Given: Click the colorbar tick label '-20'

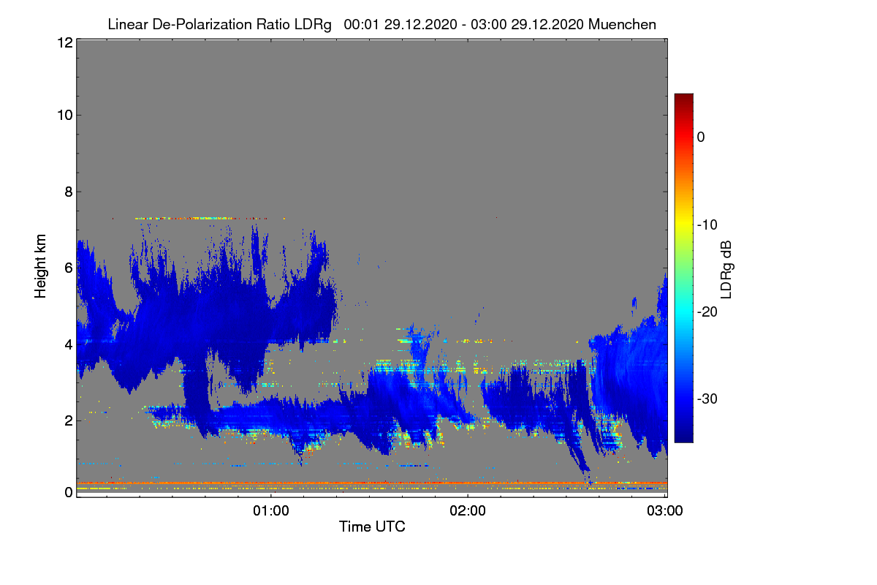Looking at the screenshot, I should pyautogui.click(x=707, y=312).
